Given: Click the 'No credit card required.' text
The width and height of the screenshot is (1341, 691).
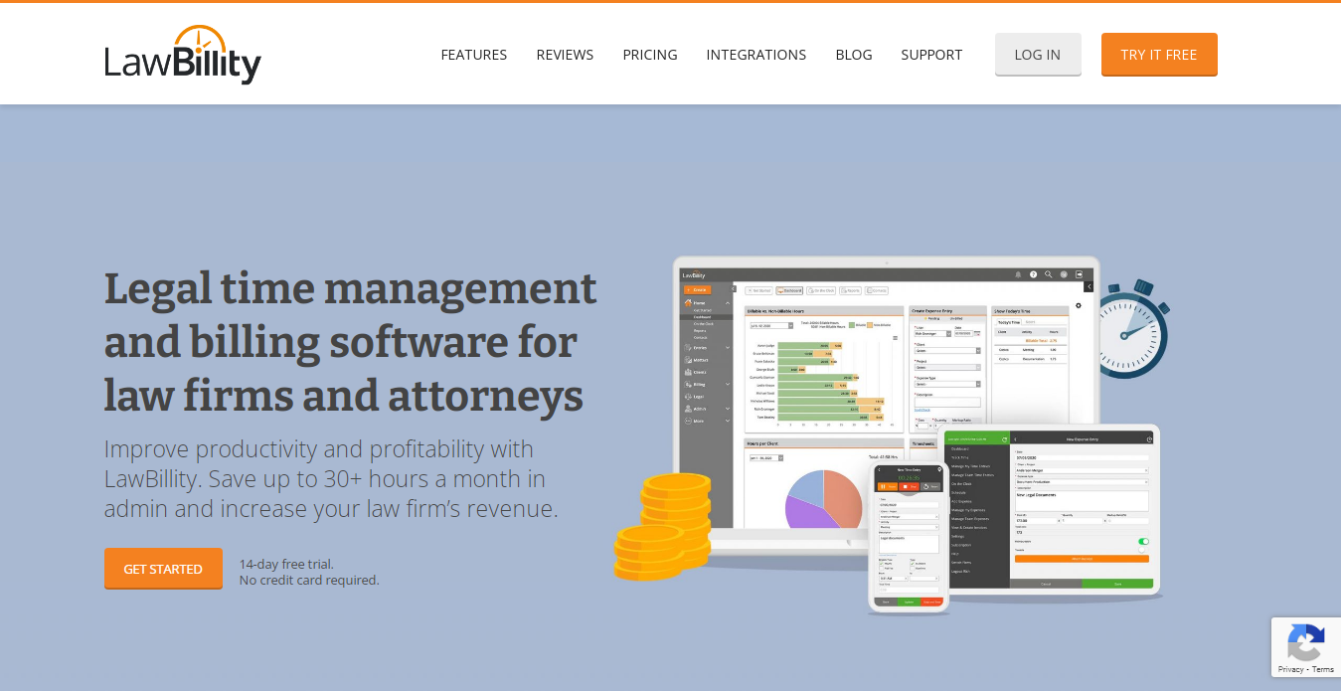Looking at the screenshot, I should tap(309, 580).
